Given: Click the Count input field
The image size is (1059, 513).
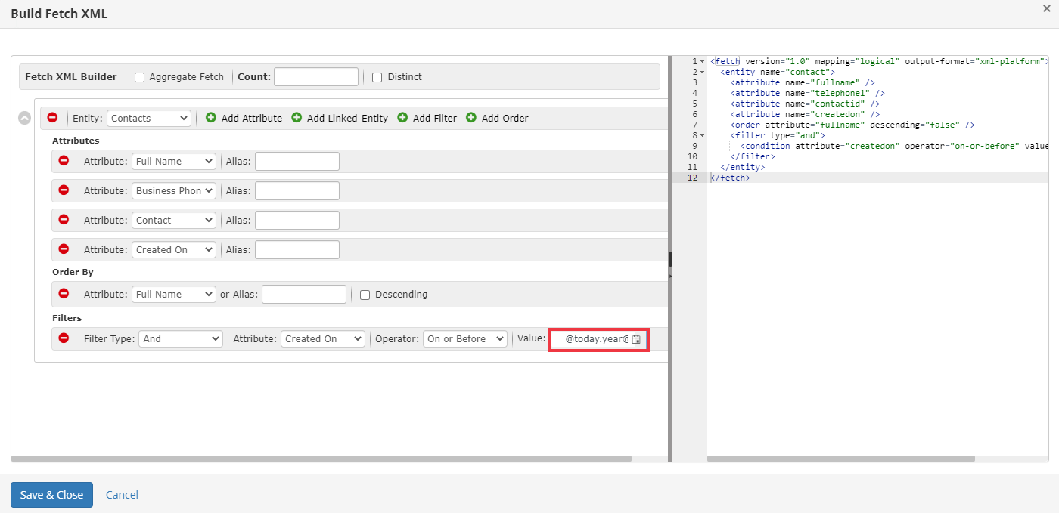Looking at the screenshot, I should (x=316, y=76).
